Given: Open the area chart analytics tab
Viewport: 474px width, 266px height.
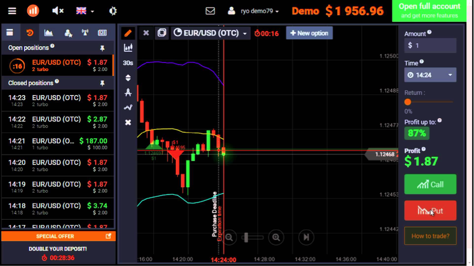Looking at the screenshot, I should 48,33.
